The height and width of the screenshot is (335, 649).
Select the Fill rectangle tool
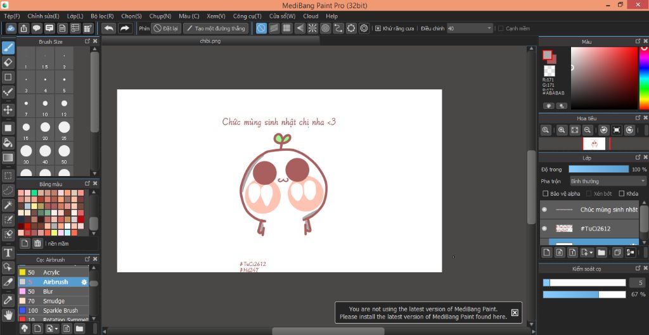(x=8, y=128)
